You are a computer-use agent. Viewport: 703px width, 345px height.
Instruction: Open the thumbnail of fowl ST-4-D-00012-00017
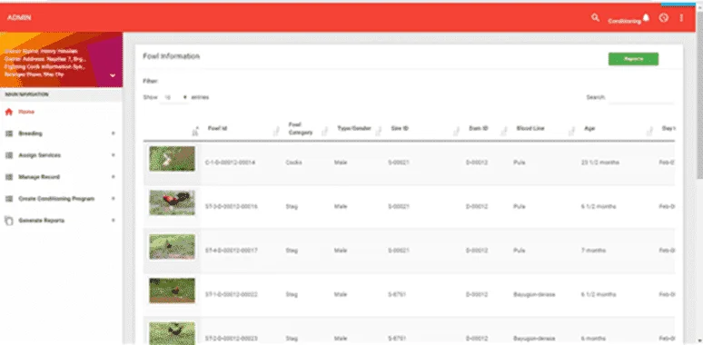(173, 247)
